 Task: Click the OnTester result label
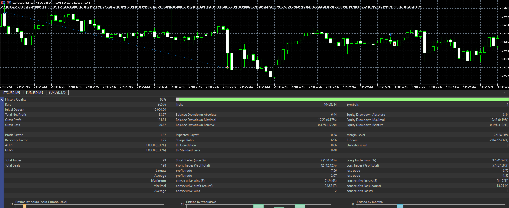(x=357, y=145)
